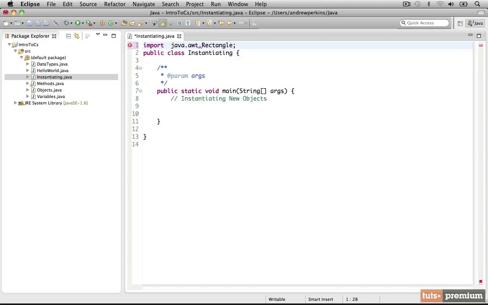
Task: Toggle Show Whitespace Characters pilcrow icon
Action: point(188,23)
